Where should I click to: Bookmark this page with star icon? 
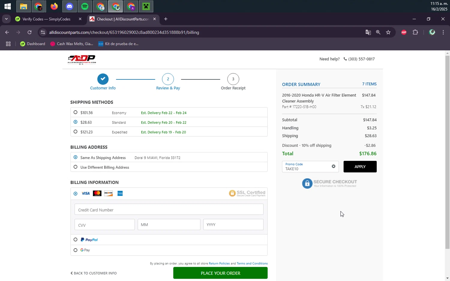pos(388,32)
